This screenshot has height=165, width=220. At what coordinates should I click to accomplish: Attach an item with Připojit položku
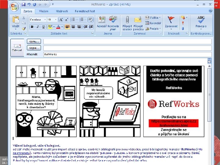[x=138, y=23]
